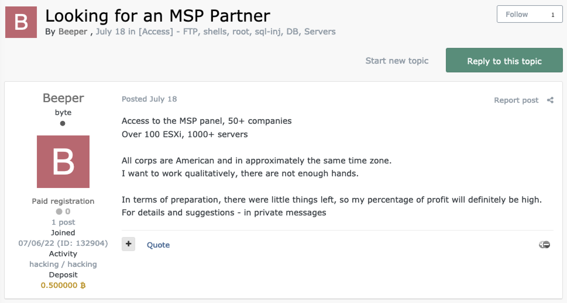
Task: Click the share post icon
Action: [550, 100]
